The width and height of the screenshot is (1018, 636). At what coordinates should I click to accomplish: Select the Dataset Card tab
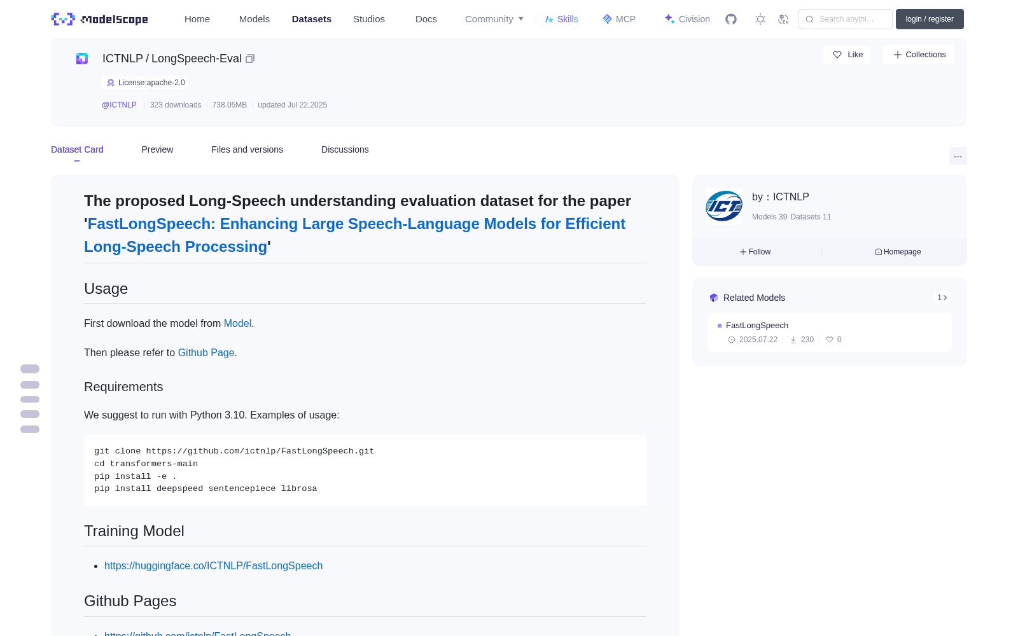77,149
